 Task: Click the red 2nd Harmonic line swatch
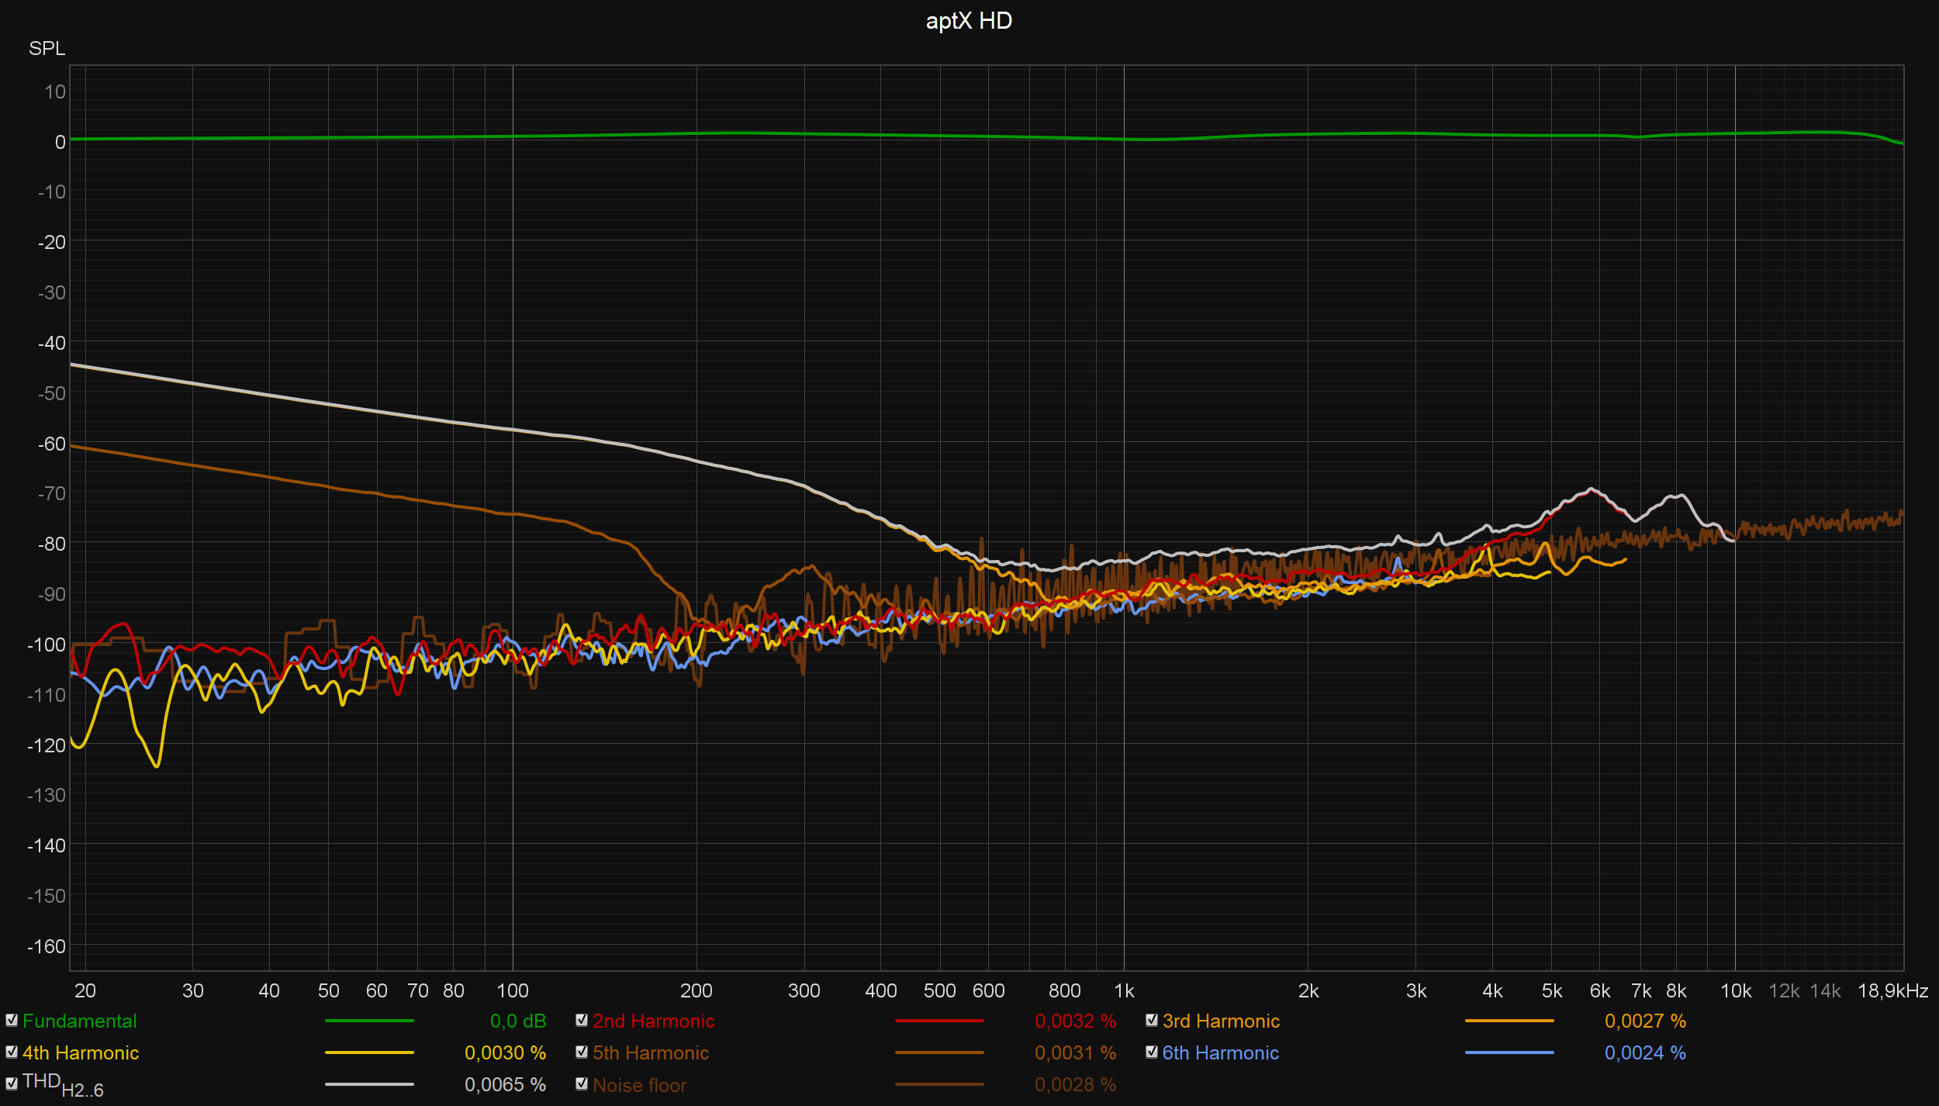point(939,1021)
